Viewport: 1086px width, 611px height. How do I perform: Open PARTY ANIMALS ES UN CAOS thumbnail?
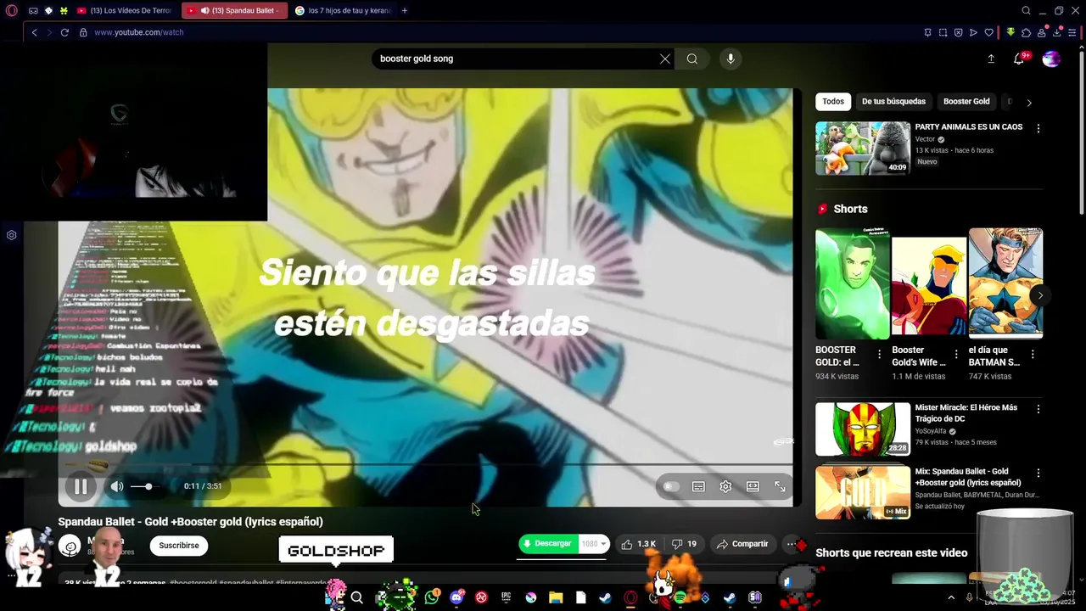[863, 149]
